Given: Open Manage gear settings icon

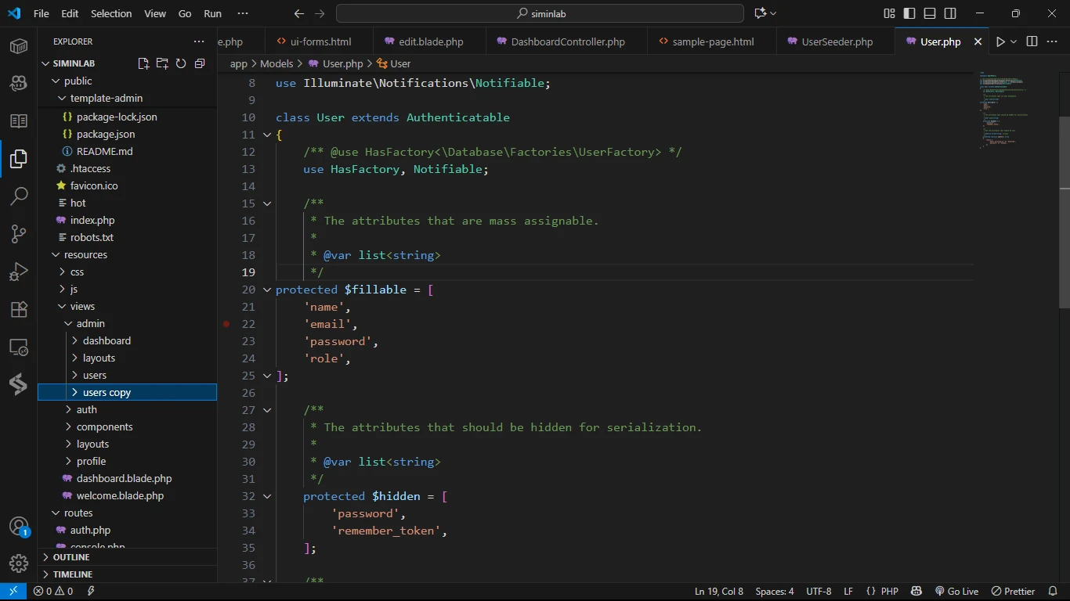Looking at the screenshot, I should pyautogui.click(x=19, y=563).
